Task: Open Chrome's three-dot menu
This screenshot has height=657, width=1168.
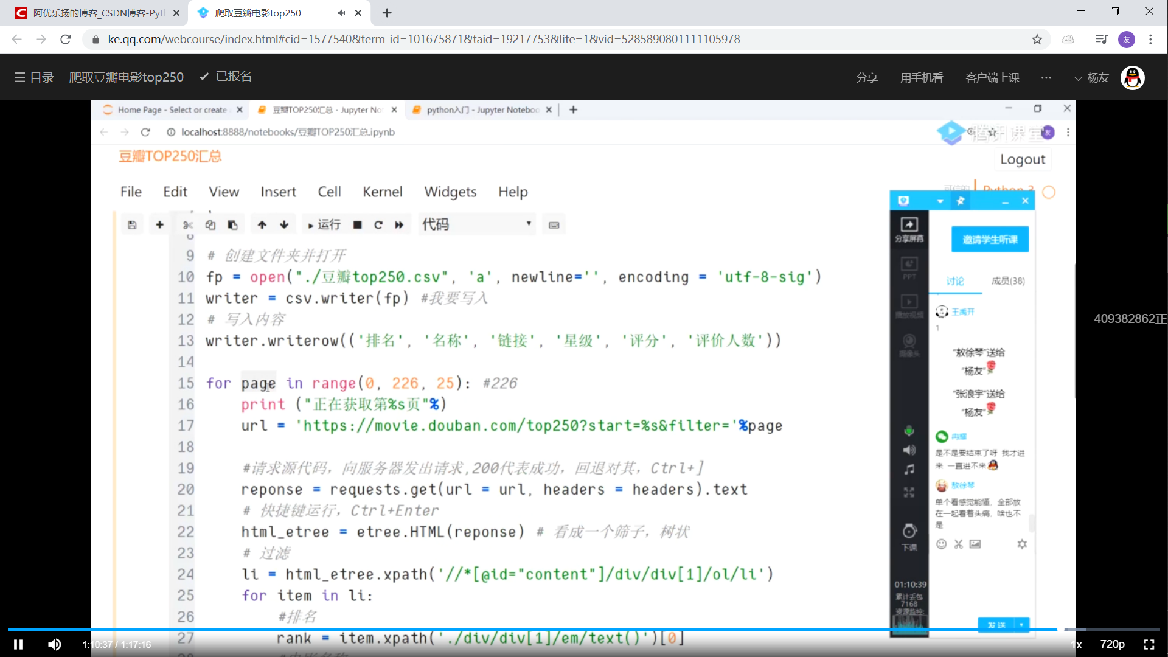Action: pos(1150,40)
